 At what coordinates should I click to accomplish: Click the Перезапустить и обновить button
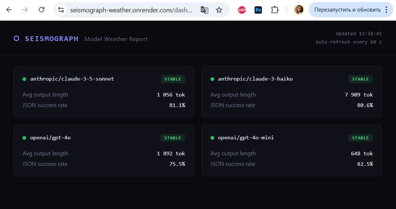tap(347, 10)
